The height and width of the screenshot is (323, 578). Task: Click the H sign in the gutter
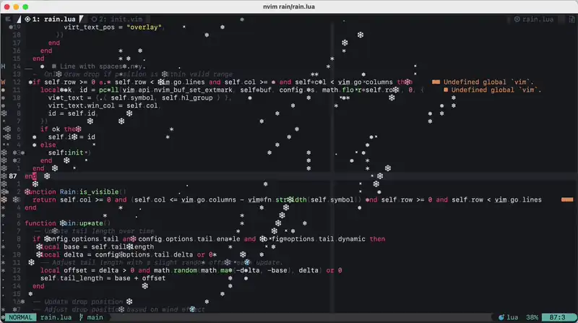(x=4, y=66)
